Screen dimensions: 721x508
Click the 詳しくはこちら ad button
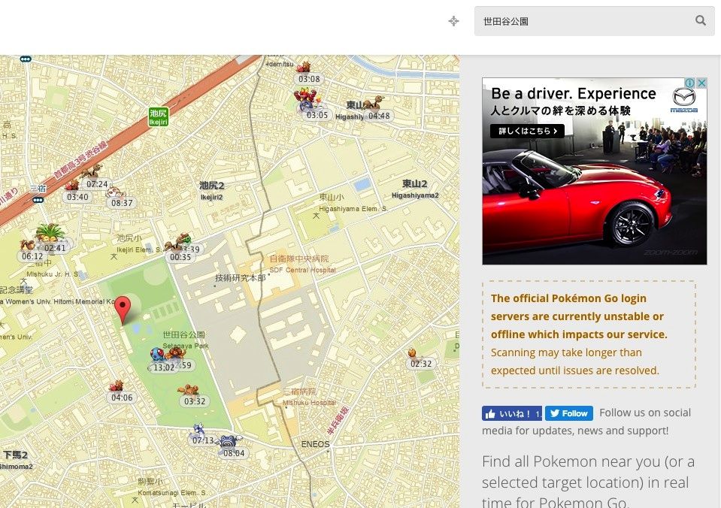coord(527,131)
